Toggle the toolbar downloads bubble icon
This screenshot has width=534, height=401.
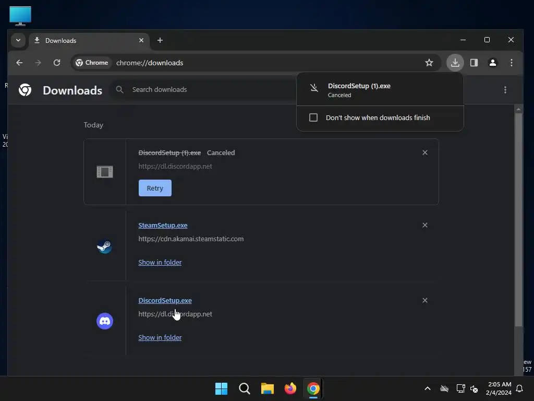point(455,63)
